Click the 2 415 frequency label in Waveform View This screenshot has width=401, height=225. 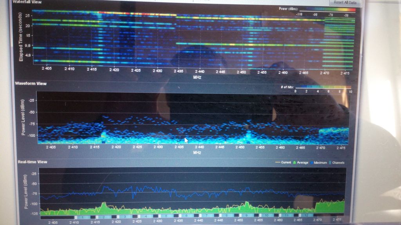tap(95, 147)
